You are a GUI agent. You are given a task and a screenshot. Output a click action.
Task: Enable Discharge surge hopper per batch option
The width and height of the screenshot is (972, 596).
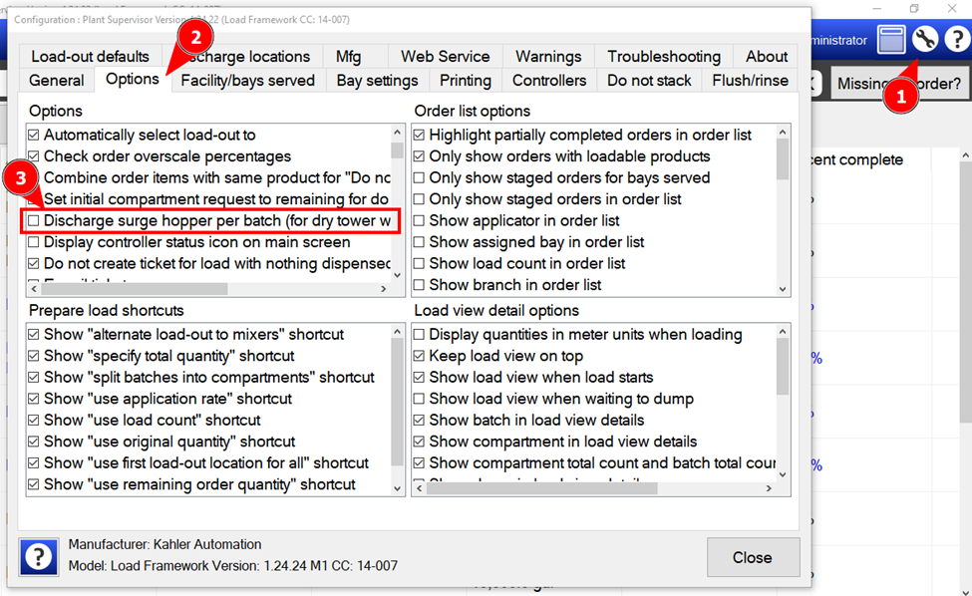click(x=34, y=220)
